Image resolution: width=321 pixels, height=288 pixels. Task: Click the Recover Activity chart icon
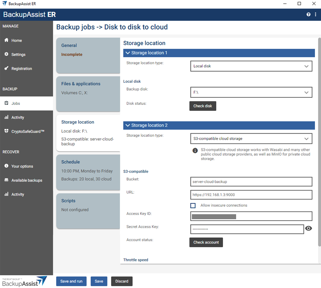(6, 194)
